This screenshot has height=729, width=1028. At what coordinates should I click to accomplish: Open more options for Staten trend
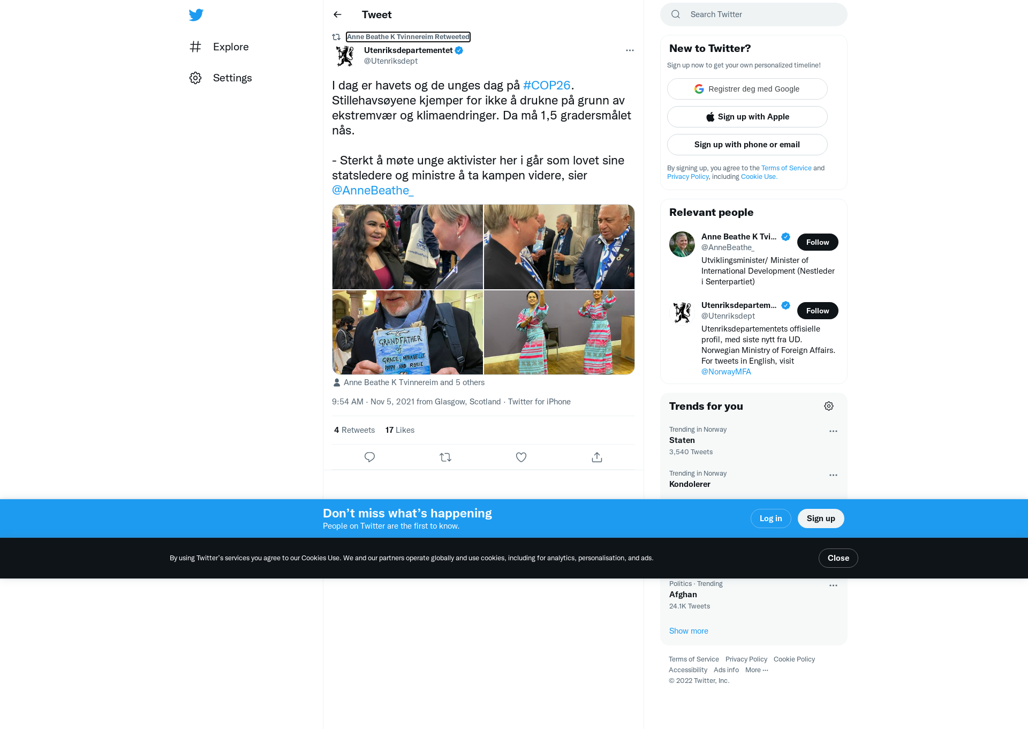[x=833, y=431]
